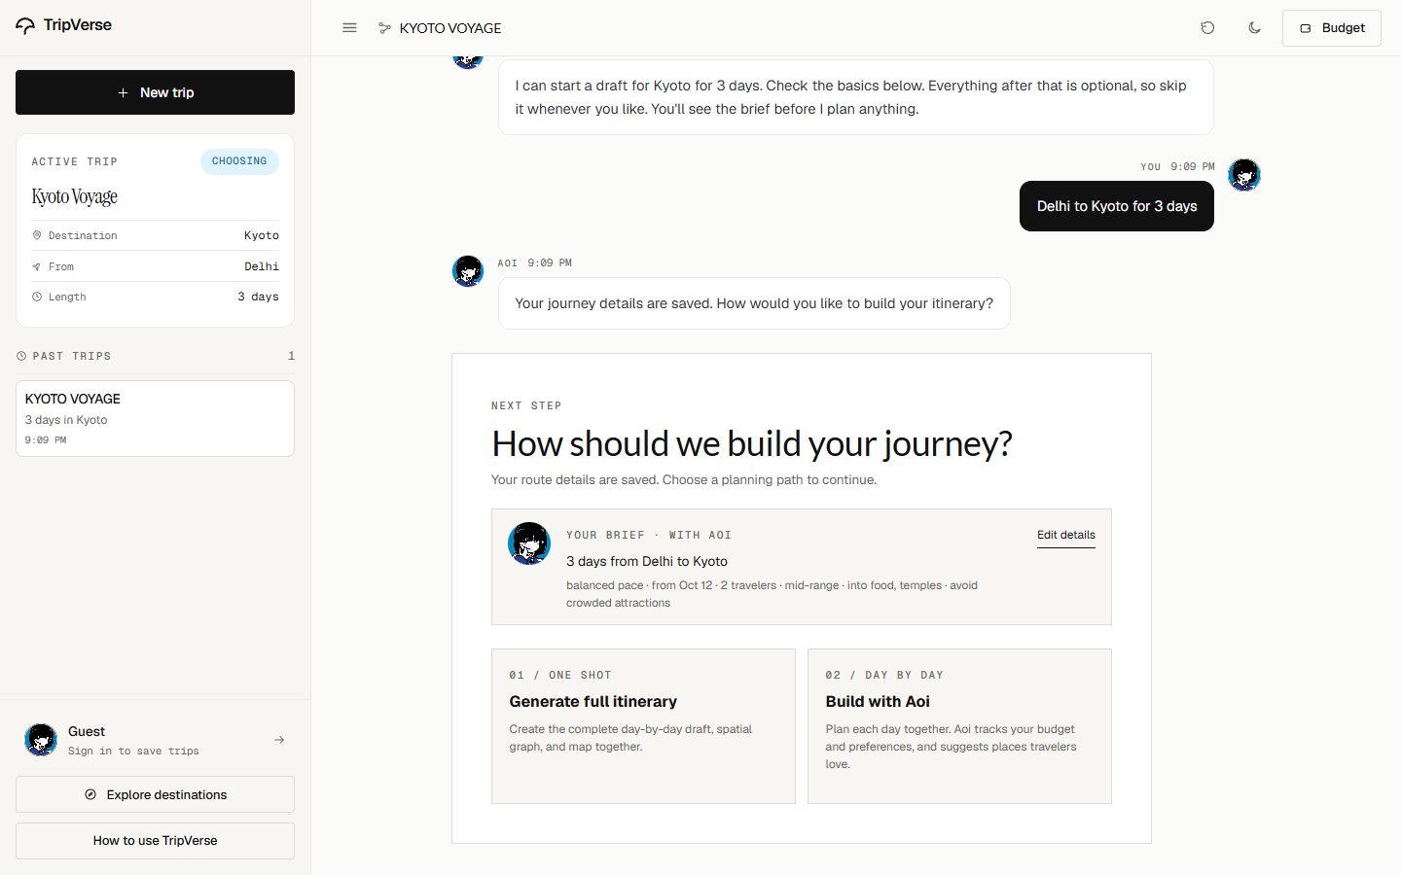
Task: Open How to use TripVerse
Action: pos(155,841)
